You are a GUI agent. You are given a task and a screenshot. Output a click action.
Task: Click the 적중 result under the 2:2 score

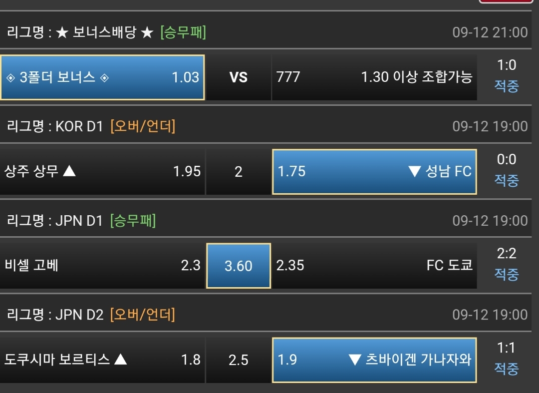(x=507, y=274)
